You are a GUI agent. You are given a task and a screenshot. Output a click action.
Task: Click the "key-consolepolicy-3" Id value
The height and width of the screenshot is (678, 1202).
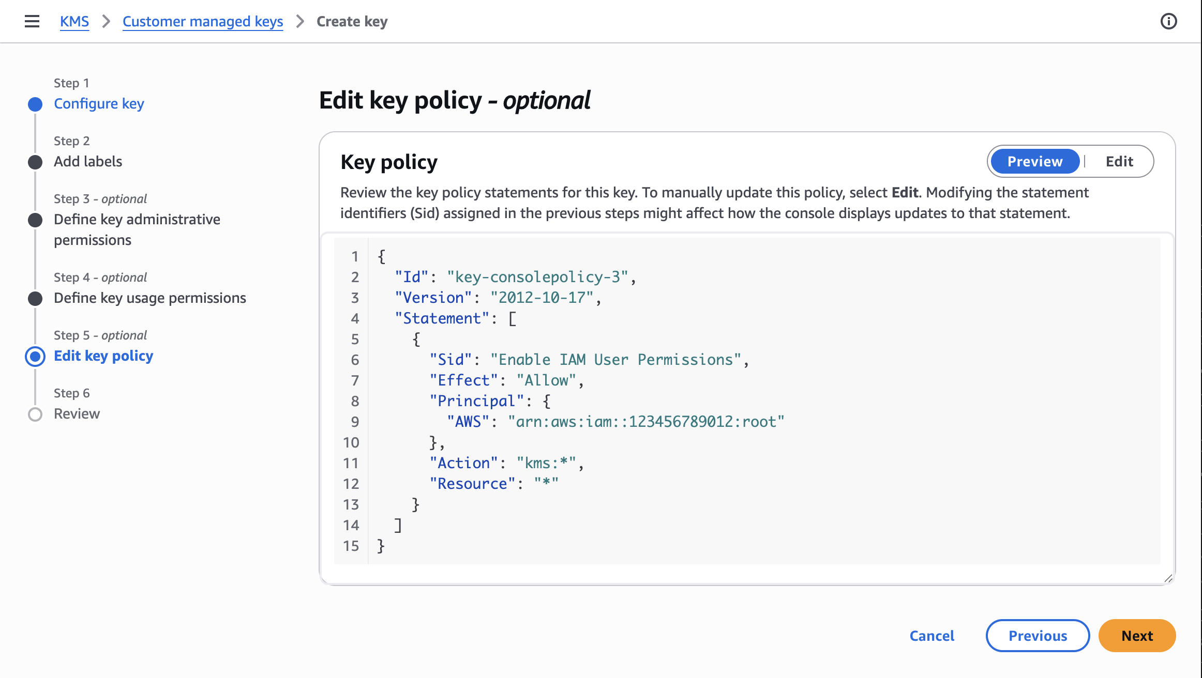point(537,277)
